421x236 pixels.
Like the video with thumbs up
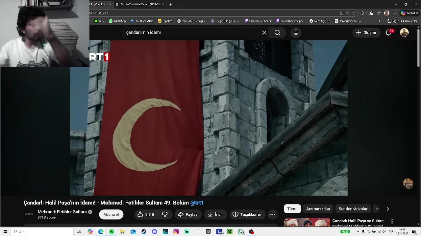click(x=146, y=214)
